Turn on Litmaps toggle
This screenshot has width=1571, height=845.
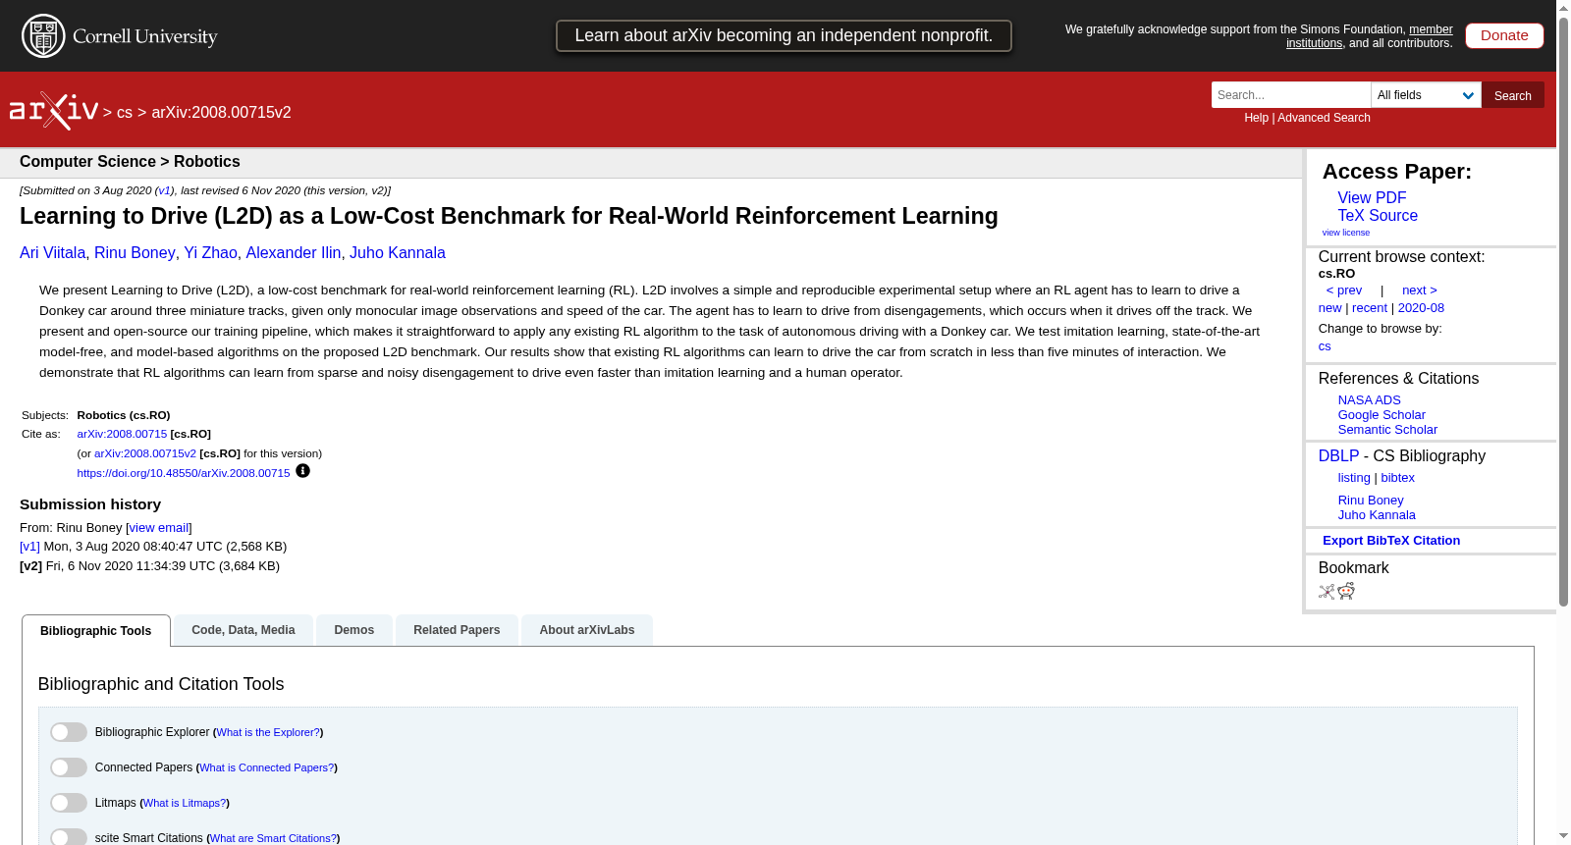point(69,803)
